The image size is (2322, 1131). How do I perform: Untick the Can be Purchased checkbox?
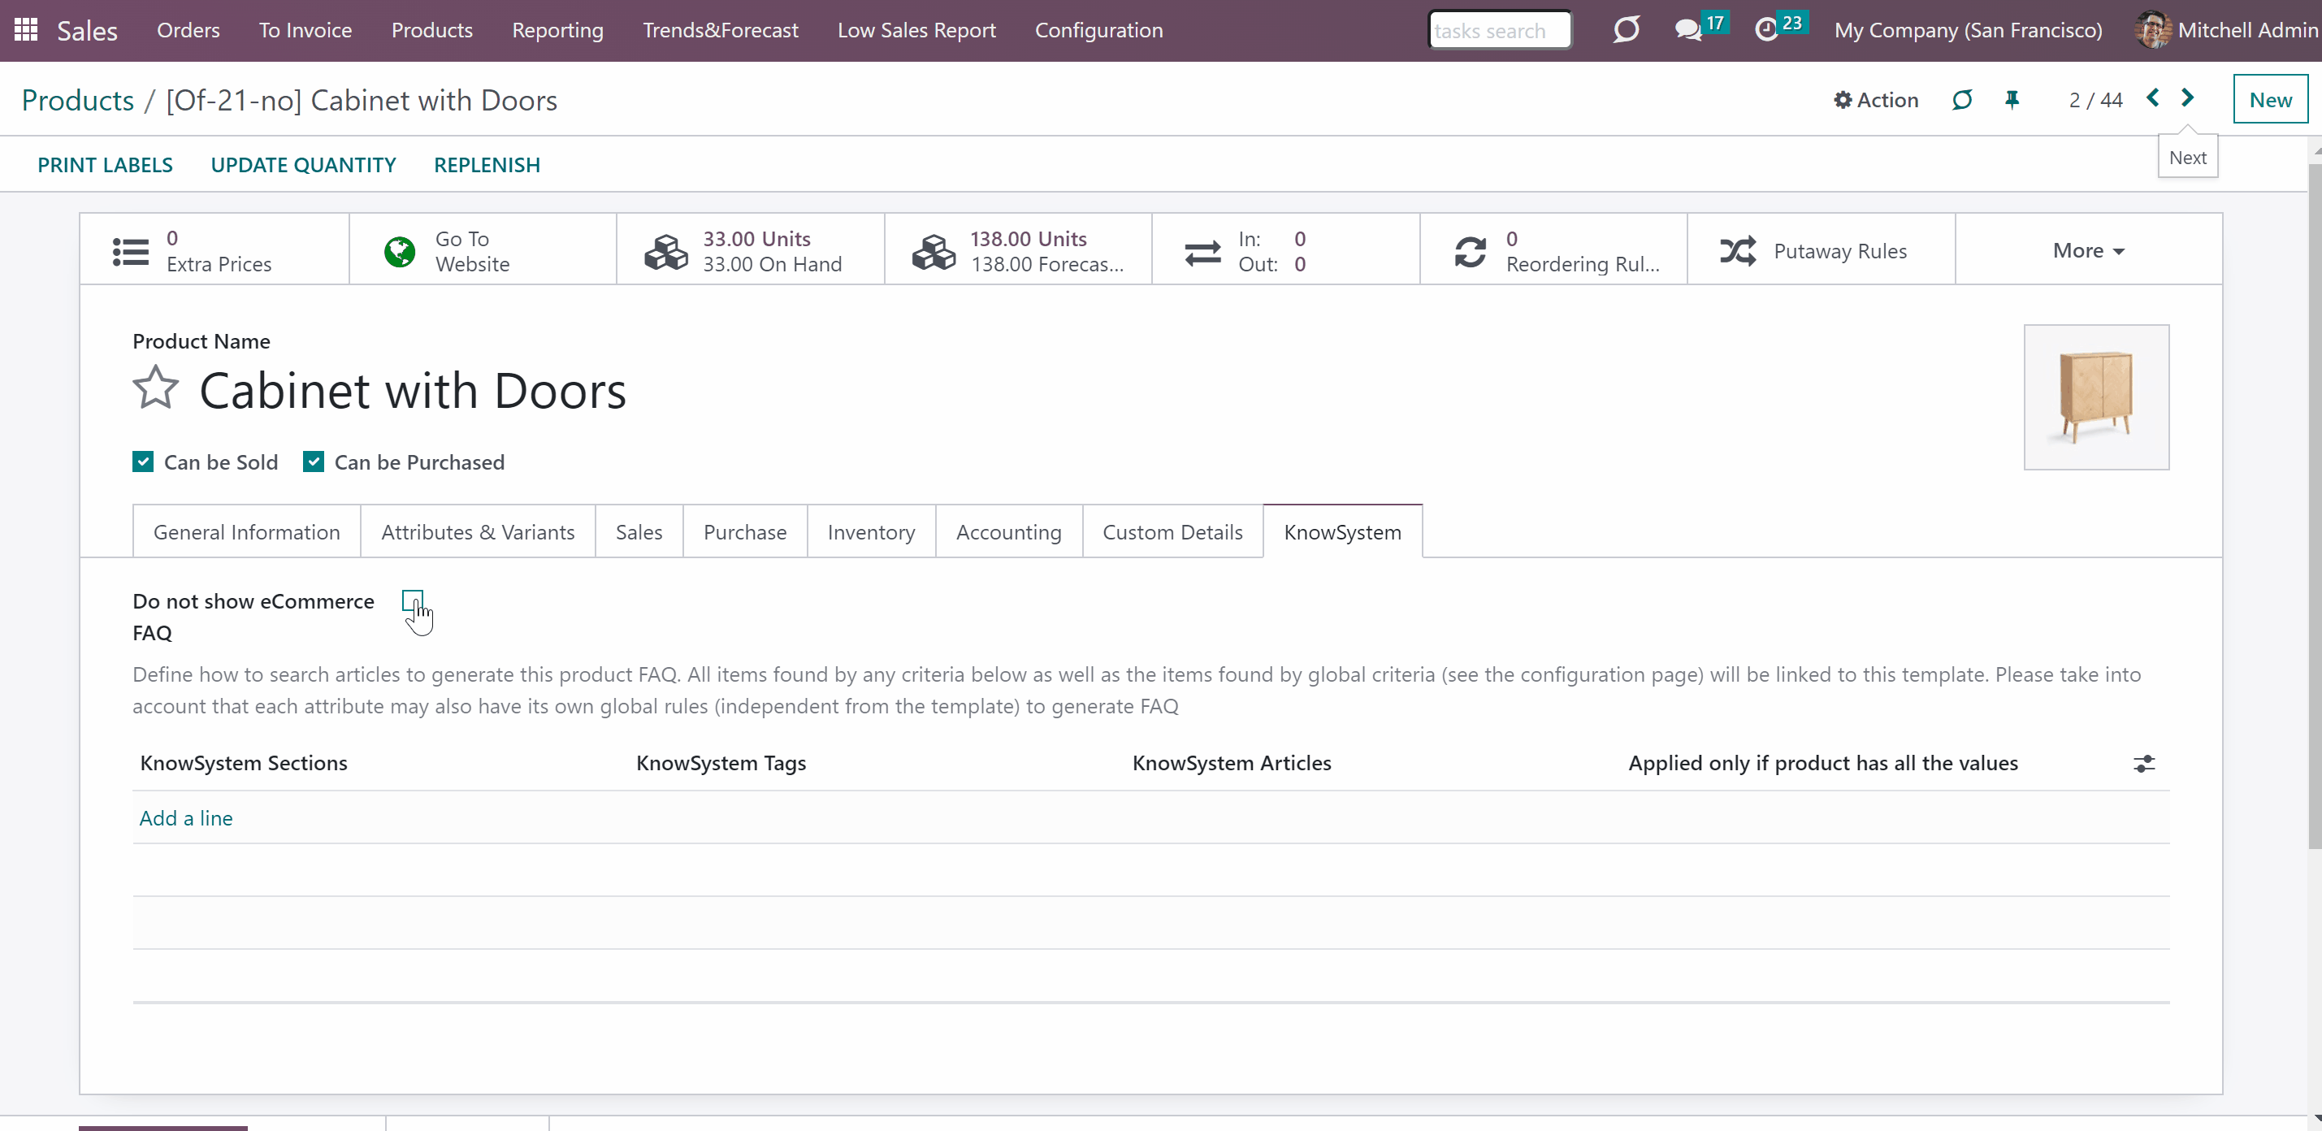(x=313, y=462)
